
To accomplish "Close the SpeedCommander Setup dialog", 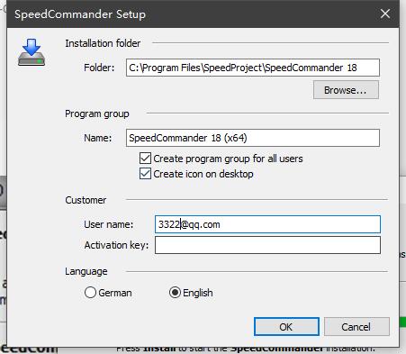I will (x=385, y=14).
